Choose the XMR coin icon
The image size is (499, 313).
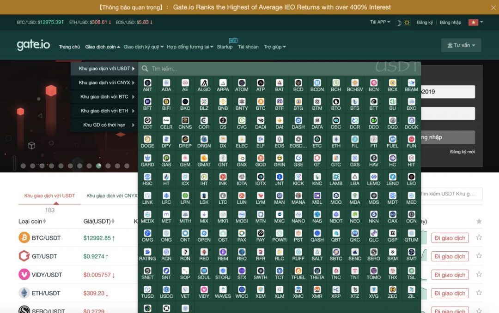point(317,289)
